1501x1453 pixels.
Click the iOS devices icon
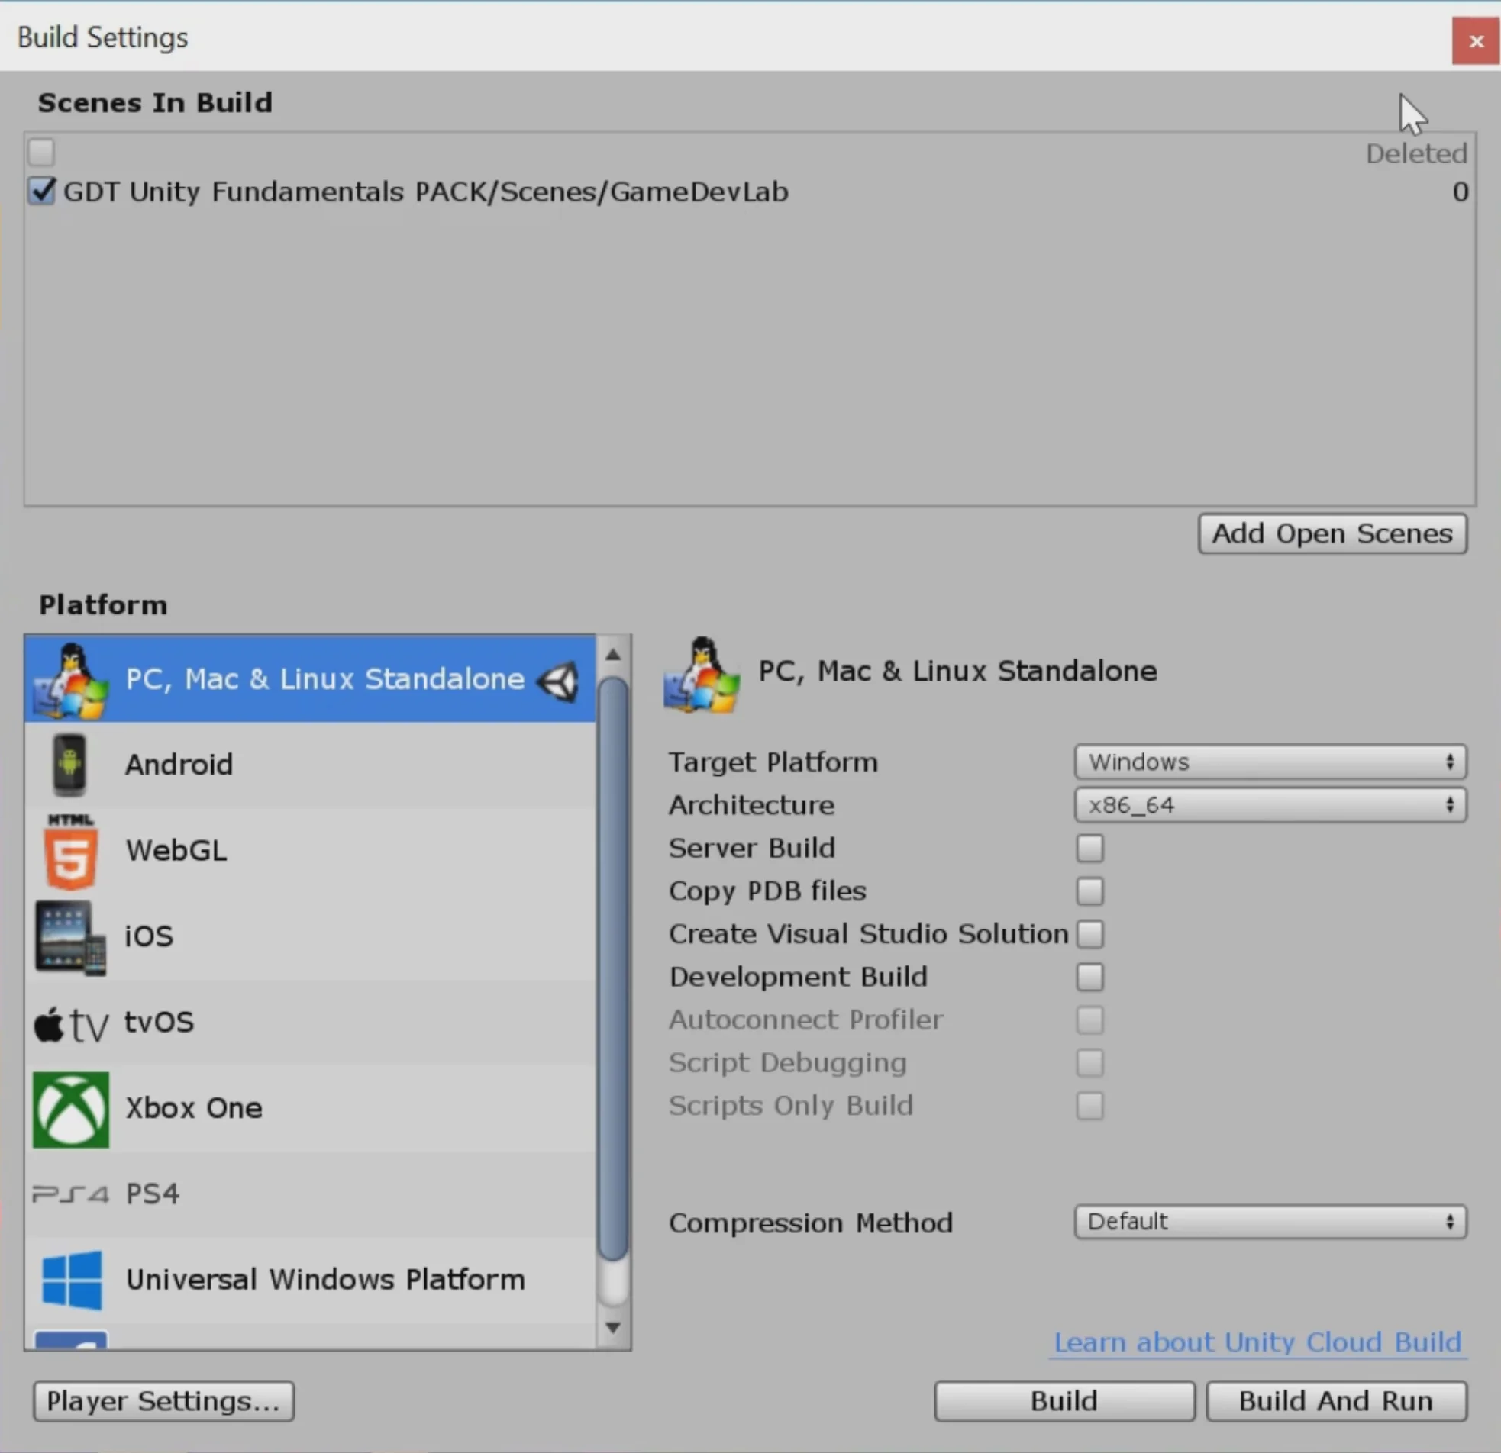[69, 937]
